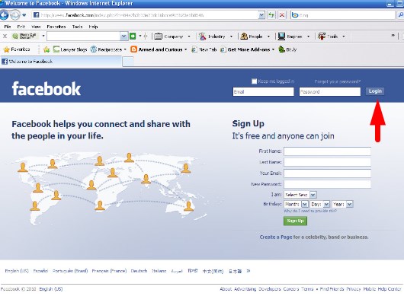Click the facebook logo
Viewport: 404px width, 296px height.
(46, 89)
